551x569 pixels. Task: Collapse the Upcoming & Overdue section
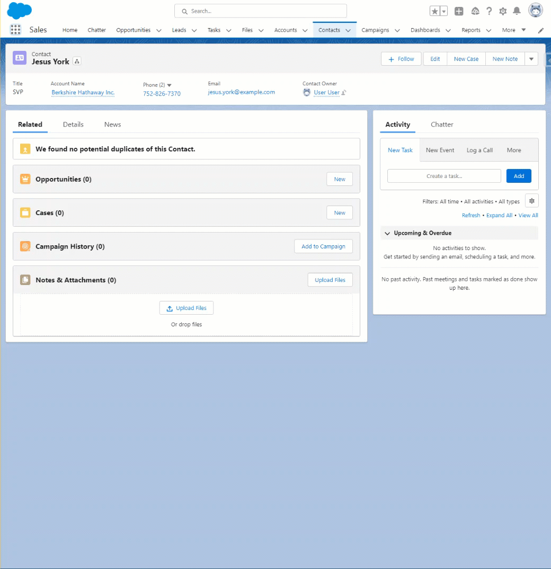point(387,233)
